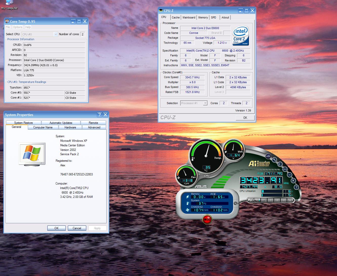The height and width of the screenshot is (276, 337).
Task: Select profile slot 3 in AI Booster
Action: (x=284, y=200)
